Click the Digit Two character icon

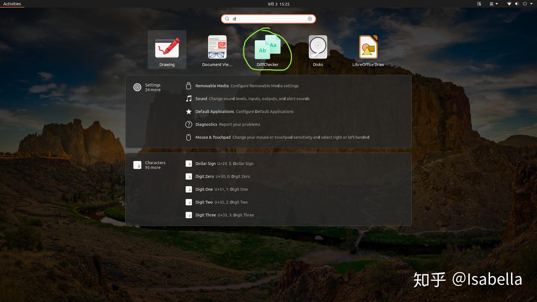click(189, 202)
